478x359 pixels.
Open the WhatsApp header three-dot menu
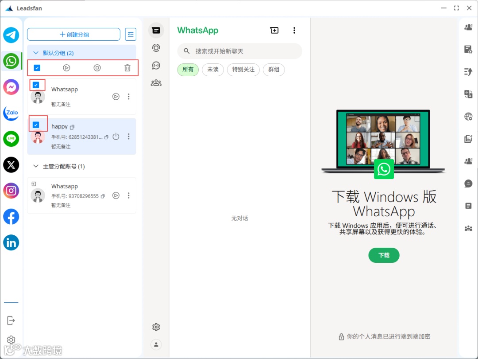[x=294, y=30]
